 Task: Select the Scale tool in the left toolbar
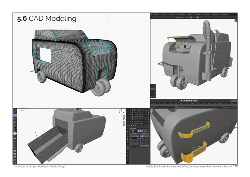pyautogui.click(x=15, y=122)
